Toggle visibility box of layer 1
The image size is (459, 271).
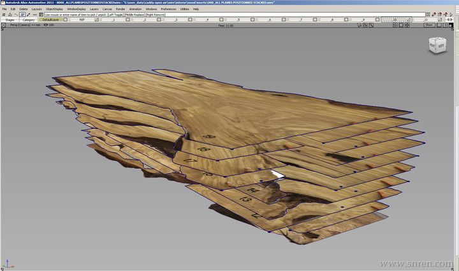127,20
